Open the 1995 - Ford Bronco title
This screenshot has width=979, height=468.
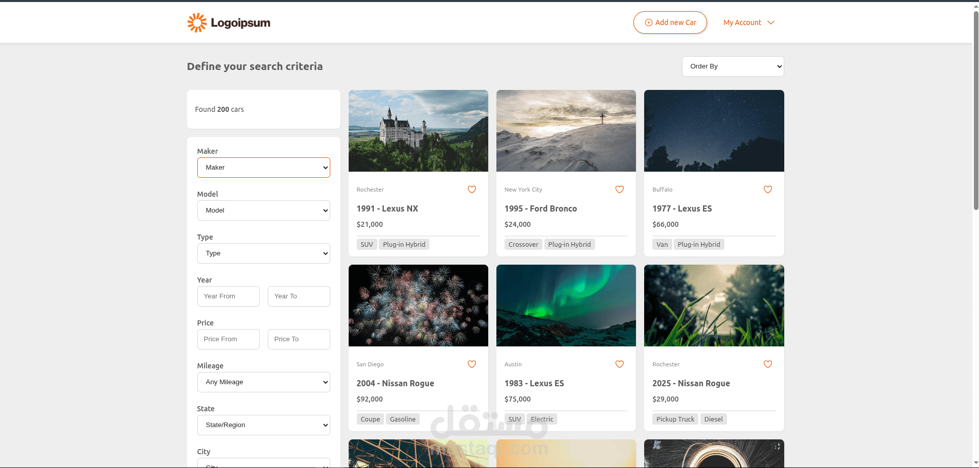(541, 208)
